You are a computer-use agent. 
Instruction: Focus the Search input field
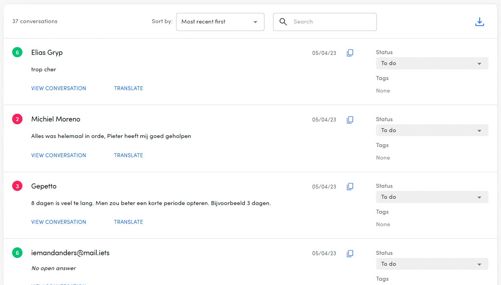coord(332,22)
